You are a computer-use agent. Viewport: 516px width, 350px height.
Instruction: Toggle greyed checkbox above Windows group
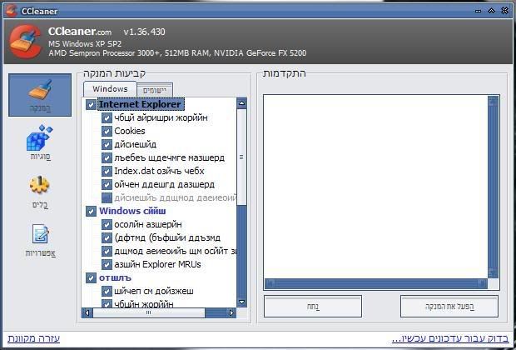click(x=107, y=198)
